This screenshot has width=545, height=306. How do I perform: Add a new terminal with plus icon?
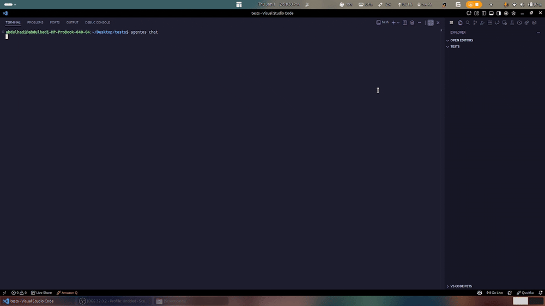393,22
